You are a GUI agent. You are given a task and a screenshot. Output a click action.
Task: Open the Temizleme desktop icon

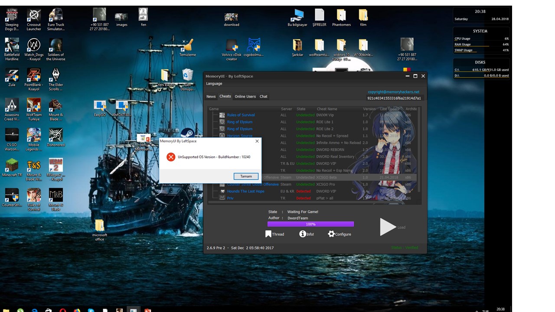click(188, 48)
